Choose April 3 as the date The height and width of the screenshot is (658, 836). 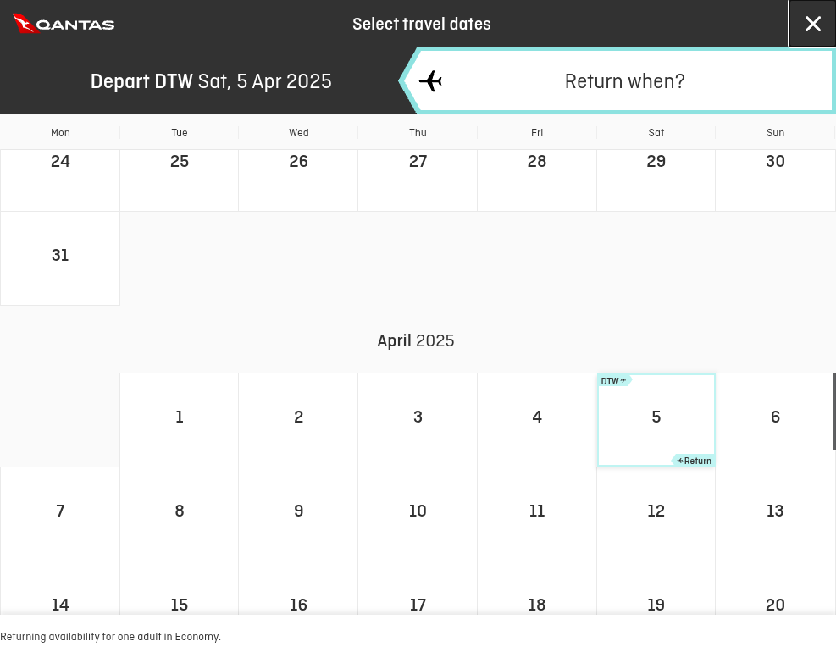click(418, 420)
